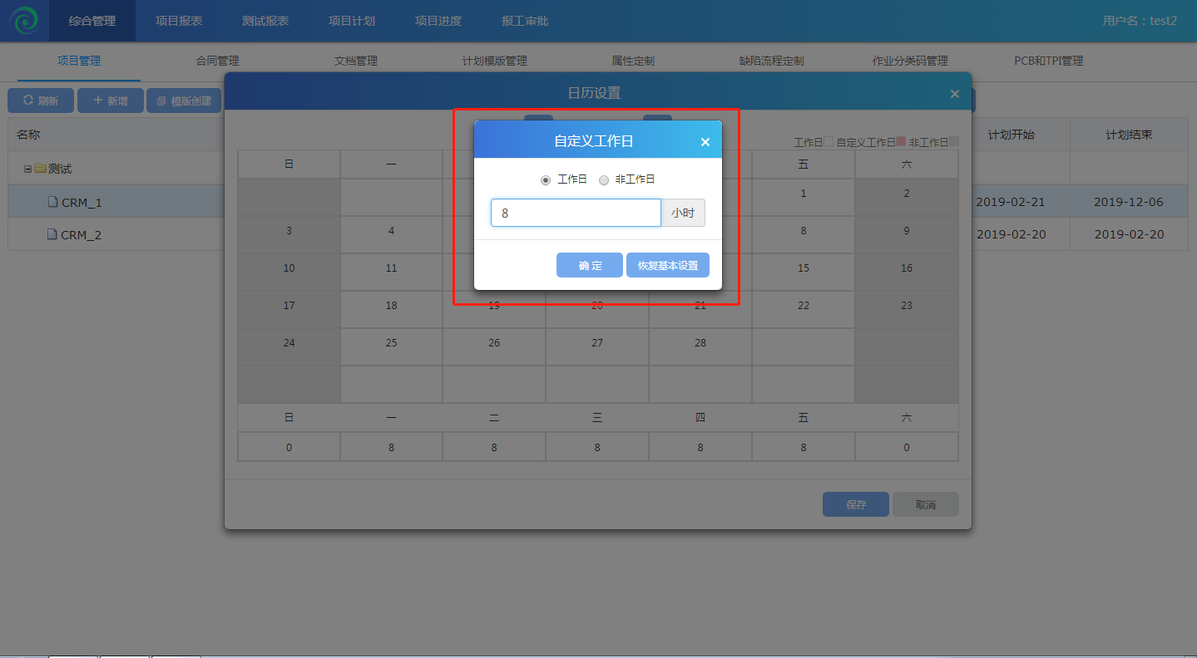Click the green swirl app logo

(24, 21)
